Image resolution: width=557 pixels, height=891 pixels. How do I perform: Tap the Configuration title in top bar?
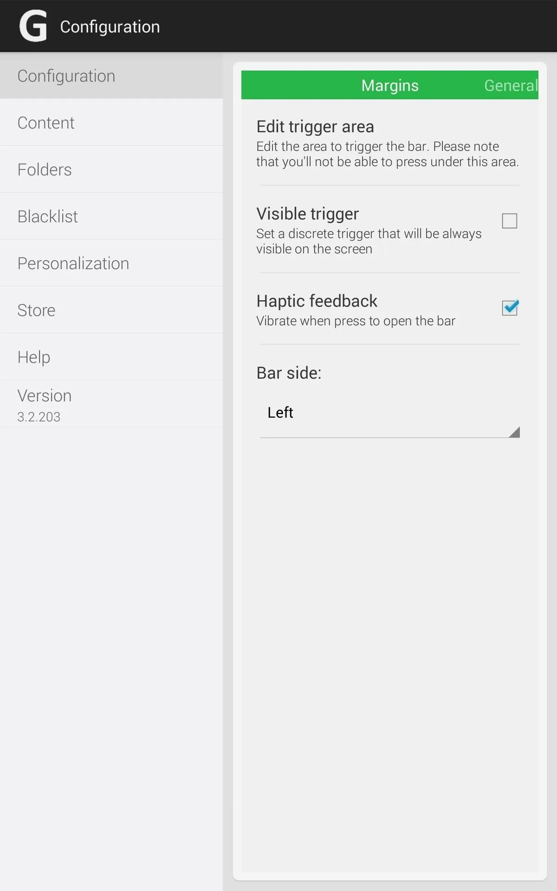click(110, 27)
